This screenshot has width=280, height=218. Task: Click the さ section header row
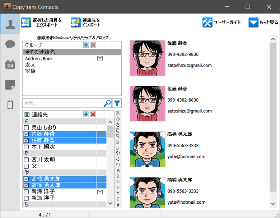tap(65, 121)
